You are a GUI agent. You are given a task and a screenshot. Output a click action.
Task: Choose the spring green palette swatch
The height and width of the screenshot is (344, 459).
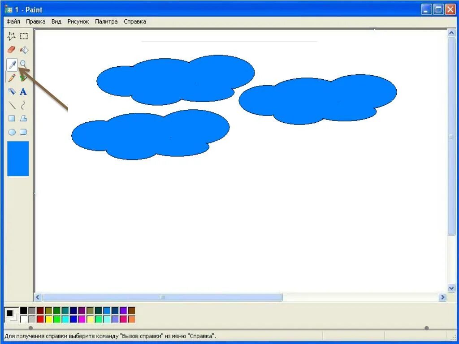(x=98, y=319)
